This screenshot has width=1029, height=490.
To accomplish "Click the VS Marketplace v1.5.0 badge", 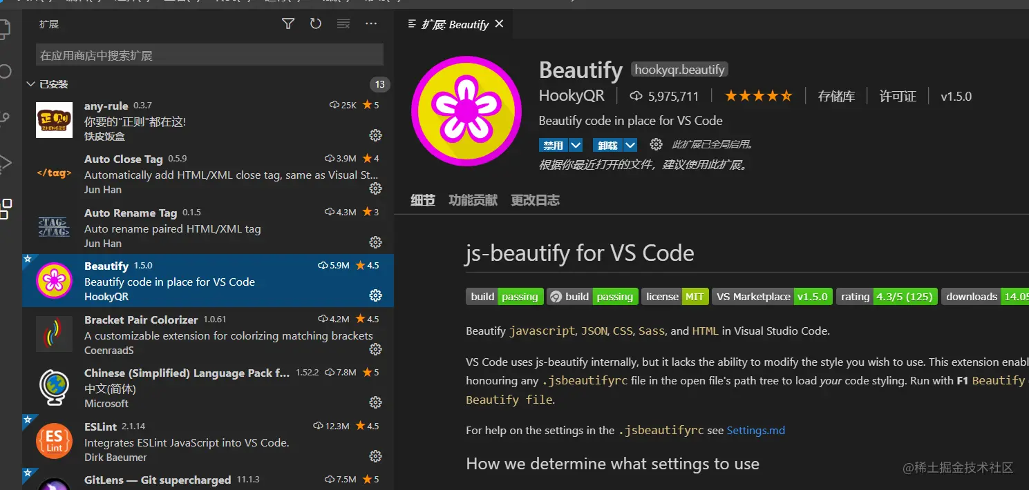I will [x=772, y=297].
